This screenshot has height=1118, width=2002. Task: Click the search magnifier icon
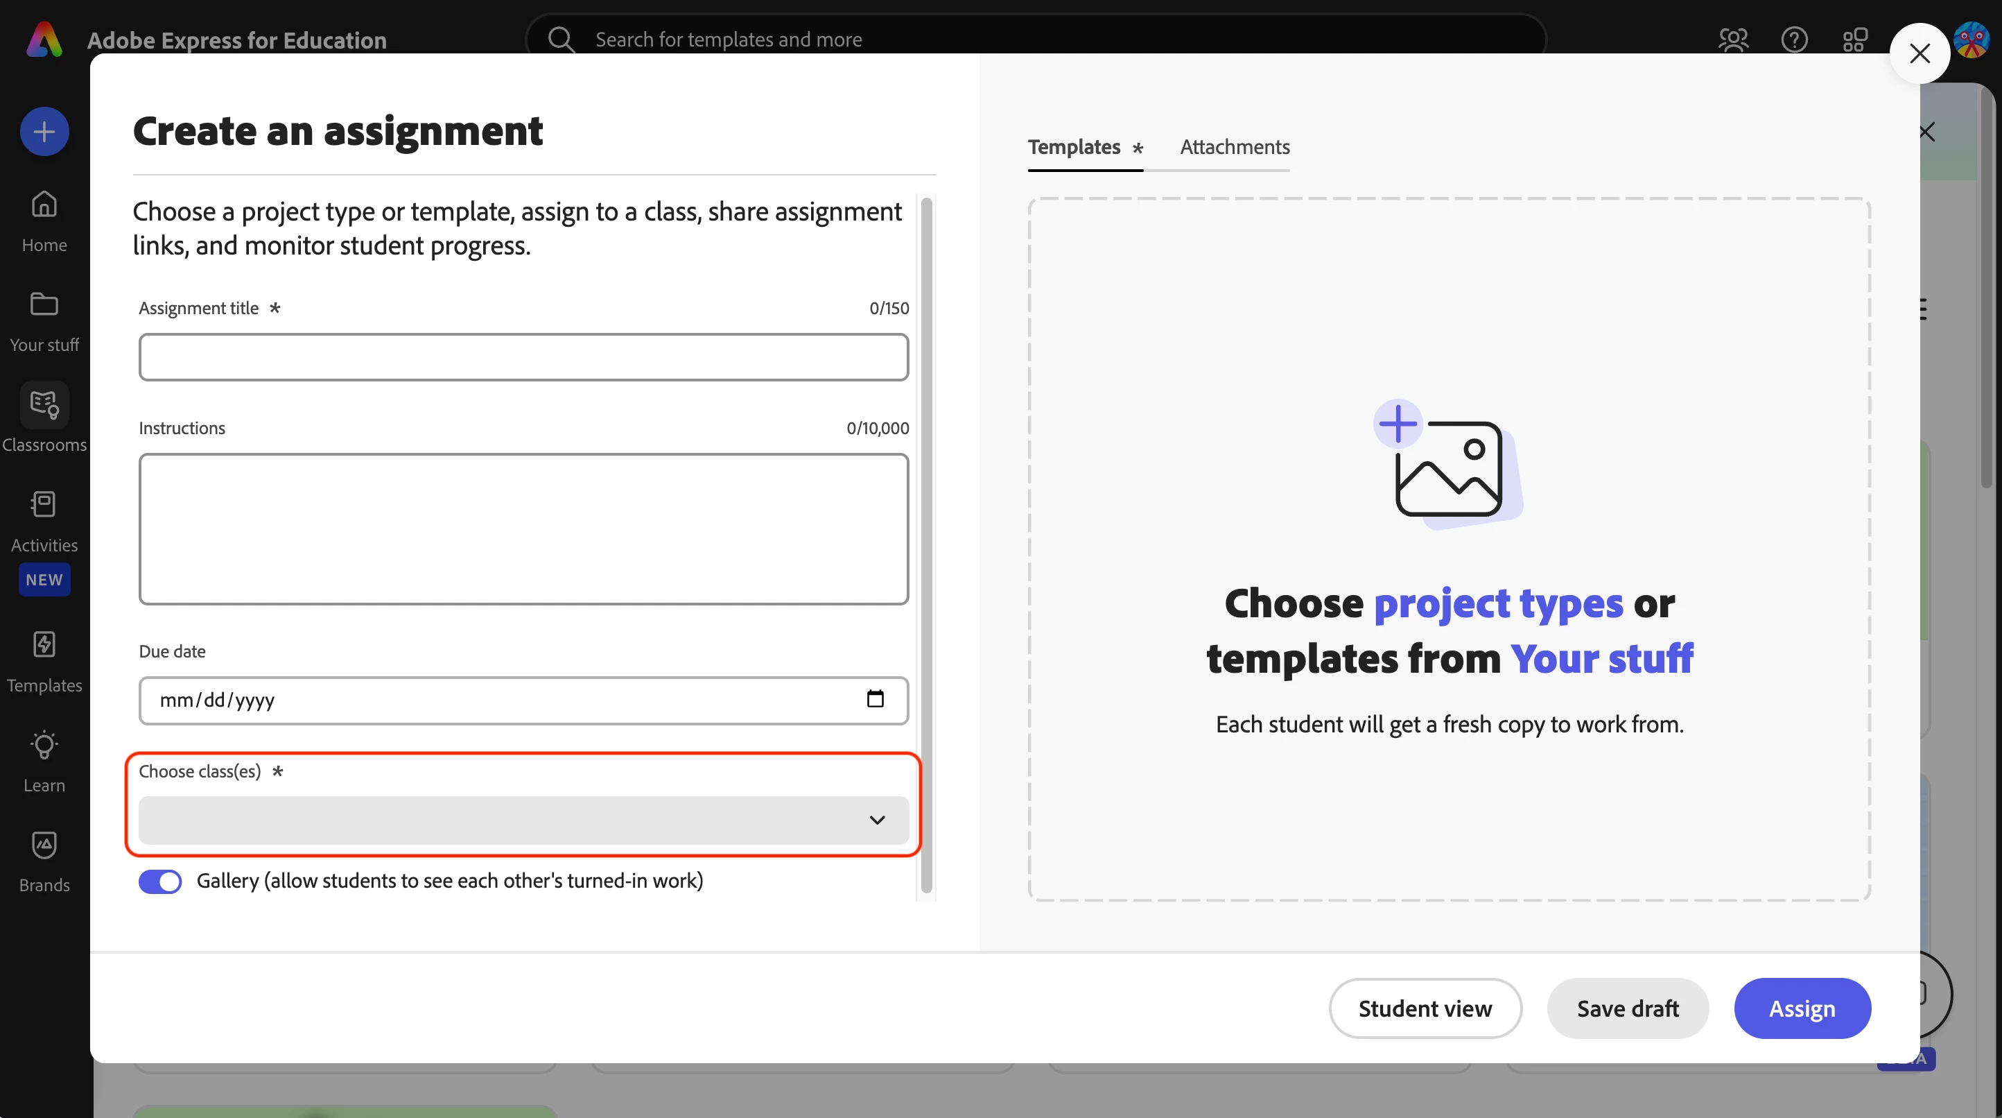tap(560, 39)
